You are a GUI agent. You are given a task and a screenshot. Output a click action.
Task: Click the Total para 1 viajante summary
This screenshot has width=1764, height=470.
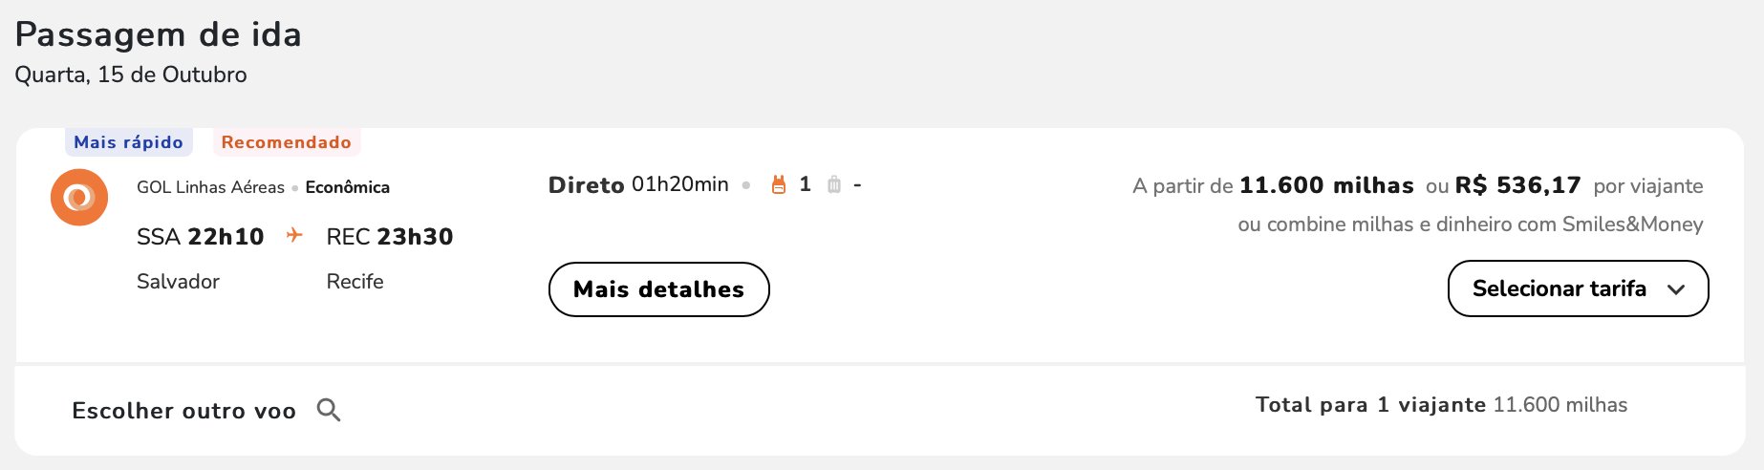click(1441, 405)
